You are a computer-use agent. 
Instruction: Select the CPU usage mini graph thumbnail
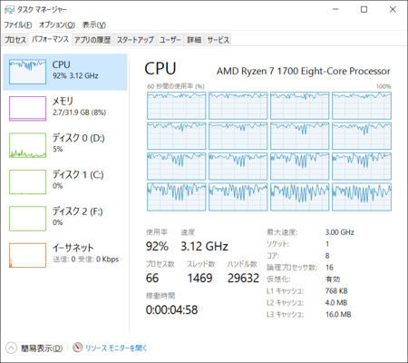27,72
